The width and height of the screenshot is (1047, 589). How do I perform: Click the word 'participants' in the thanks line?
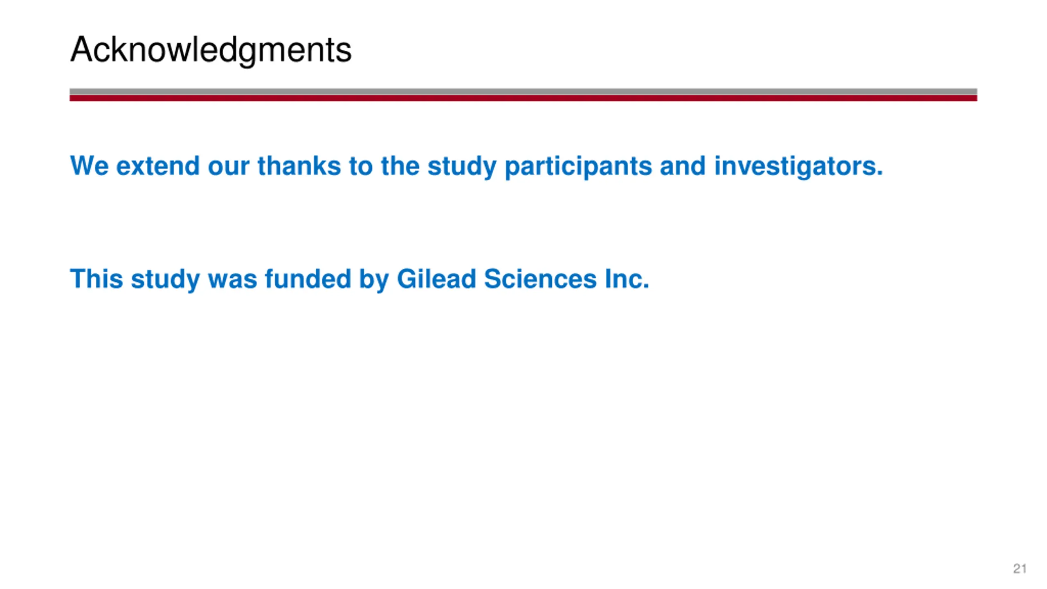tap(578, 166)
